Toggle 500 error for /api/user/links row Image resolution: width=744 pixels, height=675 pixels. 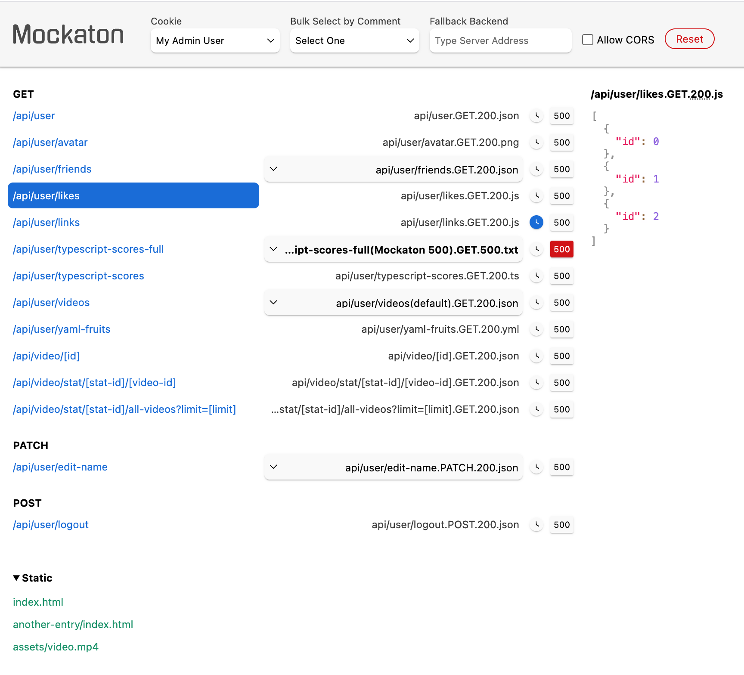562,223
